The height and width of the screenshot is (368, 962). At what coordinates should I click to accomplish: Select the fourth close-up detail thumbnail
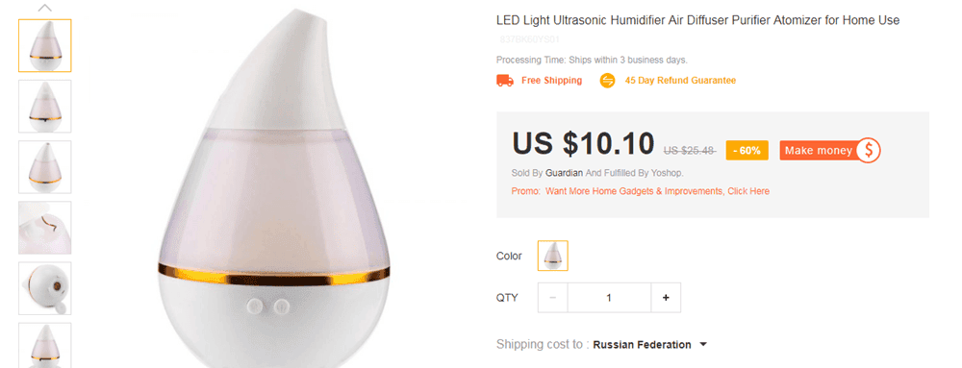point(45,228)
